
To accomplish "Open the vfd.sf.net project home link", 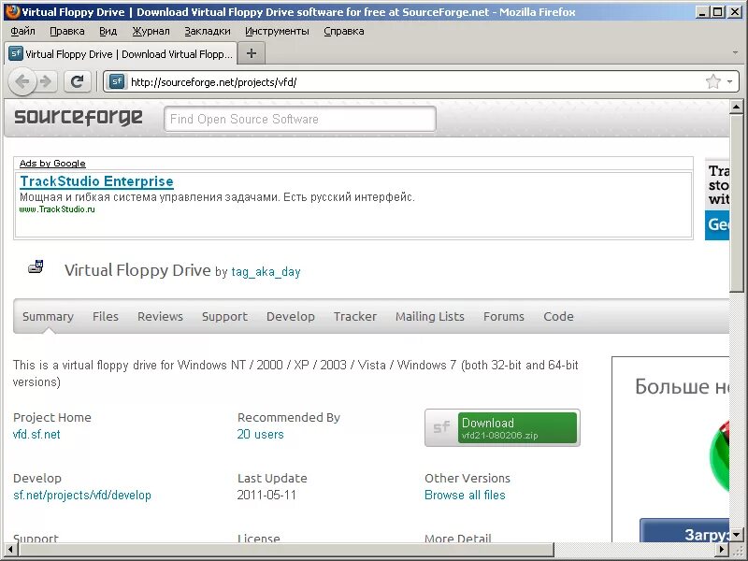I will pyautogui.click(x=36, y=434).
